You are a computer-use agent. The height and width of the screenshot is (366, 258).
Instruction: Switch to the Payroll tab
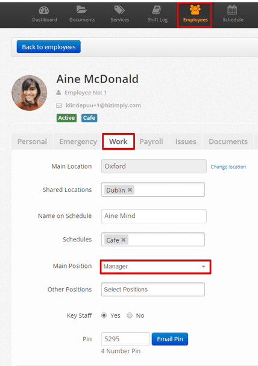pyautogui.click(x=151, y=141)
